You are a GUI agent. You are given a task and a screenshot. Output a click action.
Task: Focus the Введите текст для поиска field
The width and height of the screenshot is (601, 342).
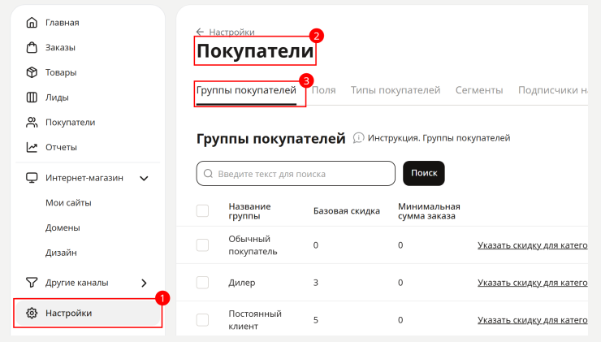(296, 174)
